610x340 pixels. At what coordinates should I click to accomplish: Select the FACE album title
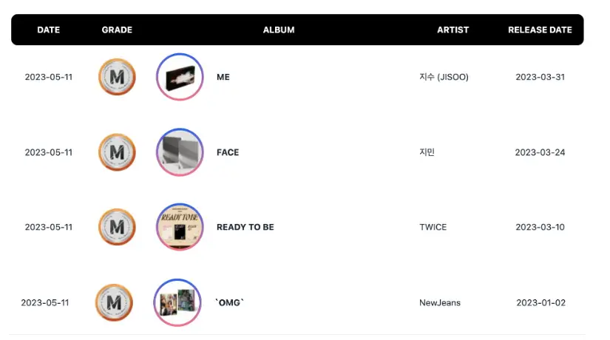(228, 152)
